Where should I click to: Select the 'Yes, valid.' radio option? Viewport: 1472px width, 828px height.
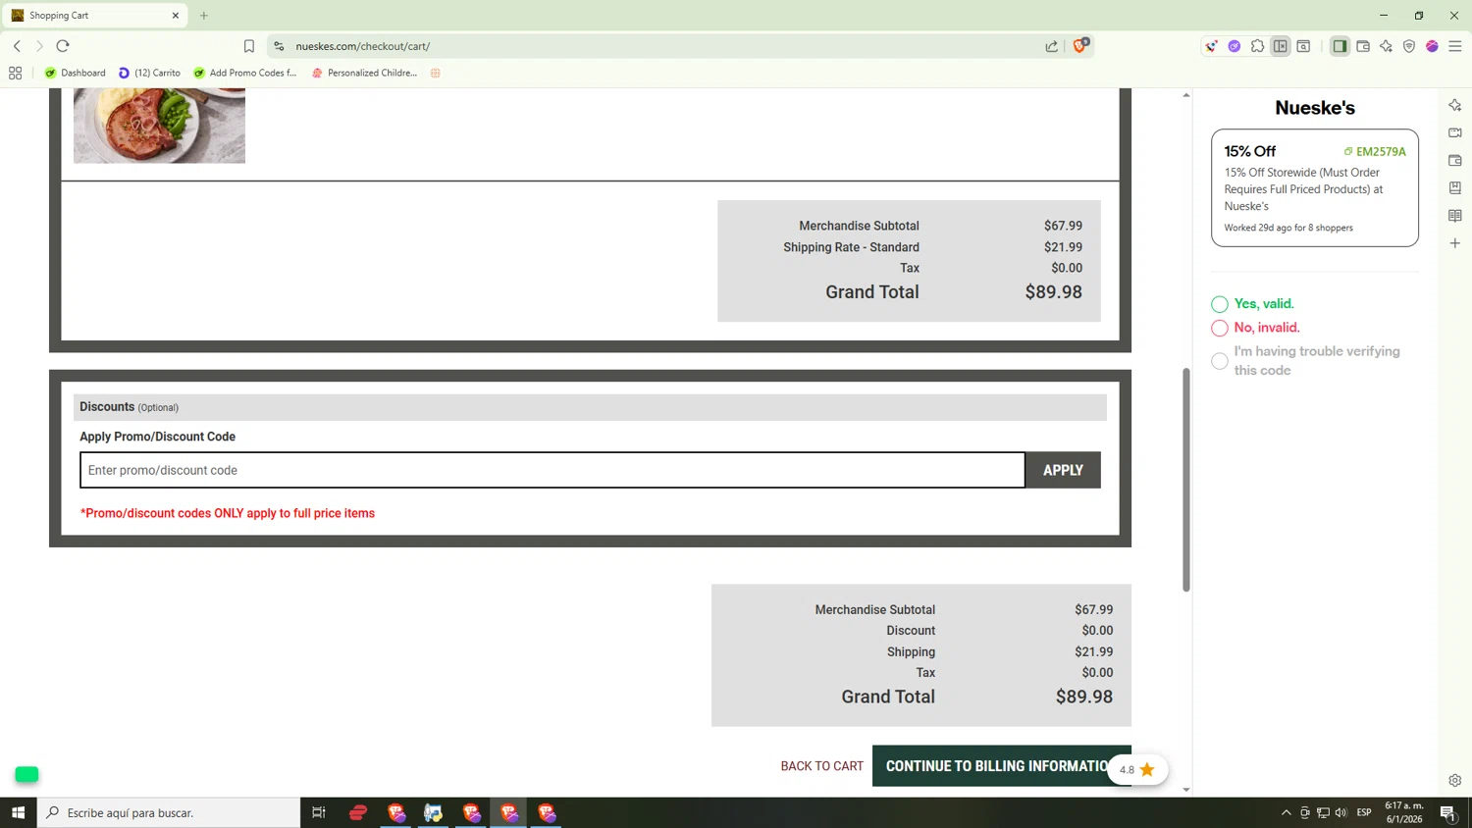(1220, 304)
